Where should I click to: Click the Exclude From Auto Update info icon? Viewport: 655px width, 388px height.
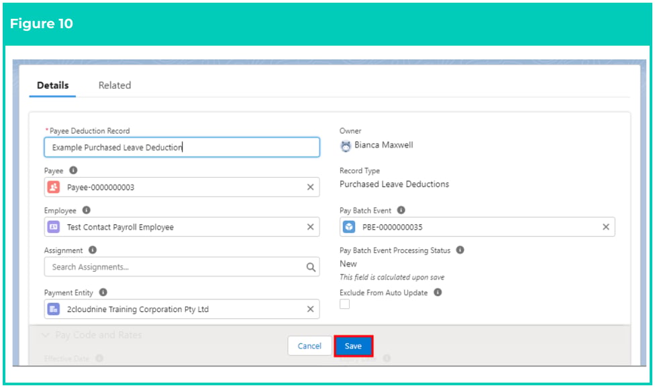click(438, 293)
